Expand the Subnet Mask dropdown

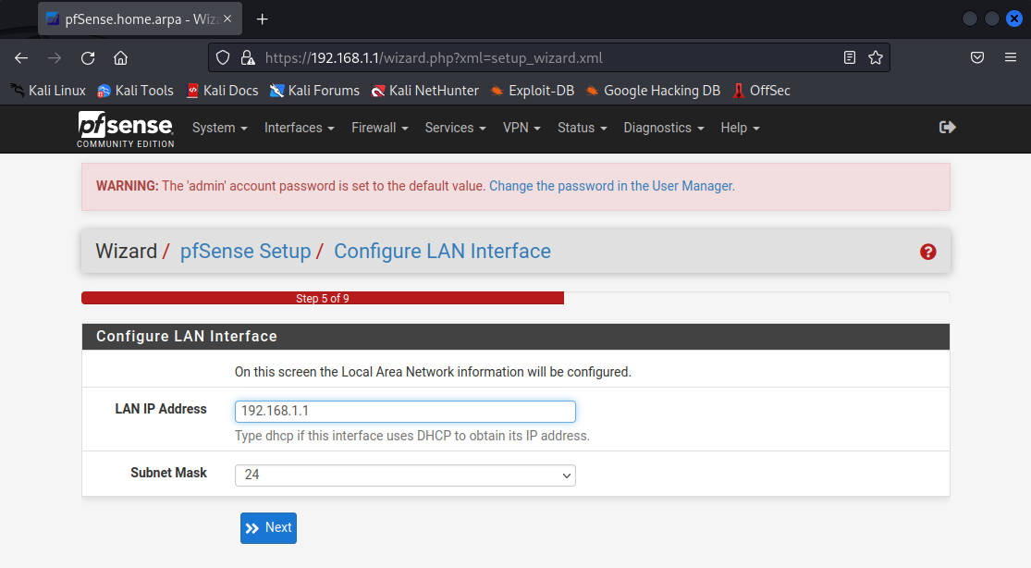[405, 475]
